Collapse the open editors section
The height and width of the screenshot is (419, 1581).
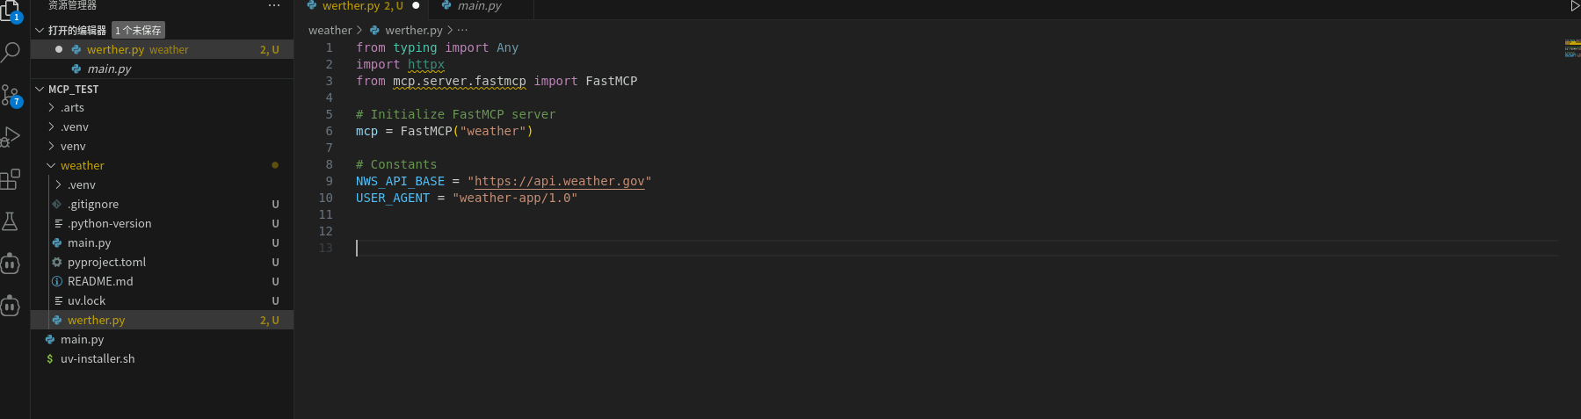40,30
